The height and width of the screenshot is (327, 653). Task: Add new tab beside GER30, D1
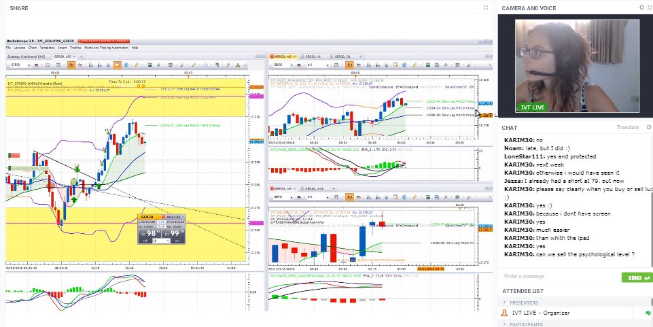click(x=361, y=56)
